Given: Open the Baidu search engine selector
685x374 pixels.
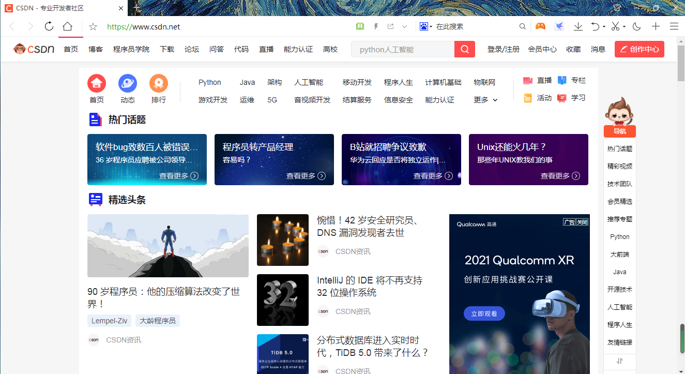Looking at the screenshot, I should (426, 26).
